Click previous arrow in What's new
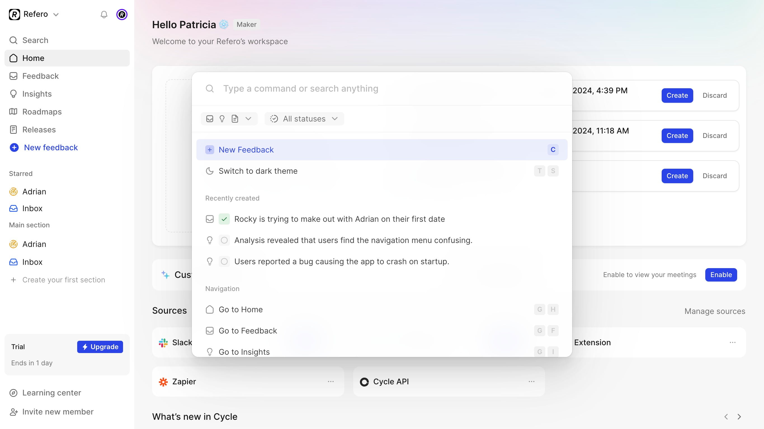This screenshot has height=429, width=764. [726, 416]
